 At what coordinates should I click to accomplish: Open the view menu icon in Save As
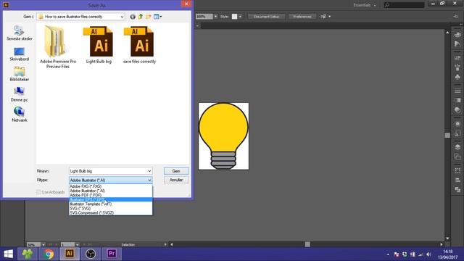(157, 17)
